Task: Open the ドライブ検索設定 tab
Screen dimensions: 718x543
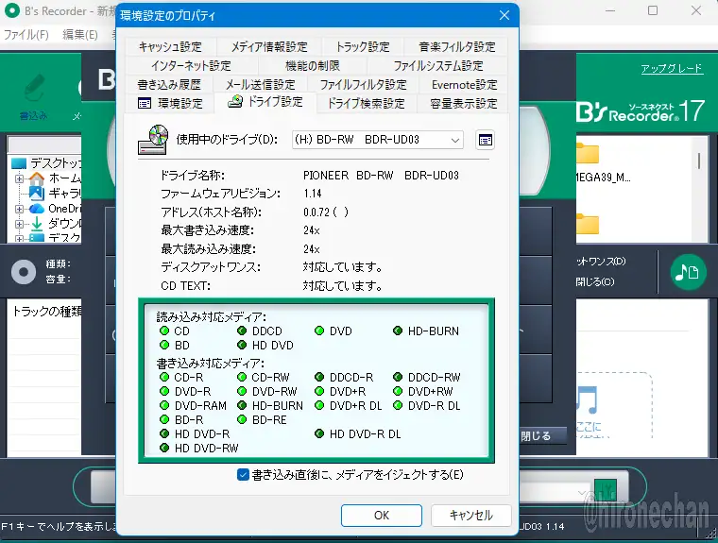Action: (x=366, y=103)
